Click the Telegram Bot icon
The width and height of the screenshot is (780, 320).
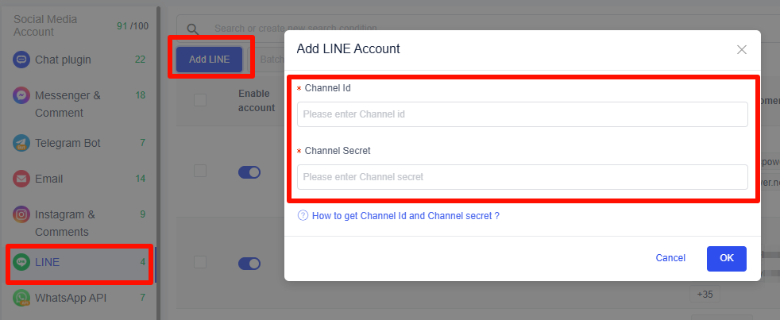pyautogui.click(x=21, y=143)
